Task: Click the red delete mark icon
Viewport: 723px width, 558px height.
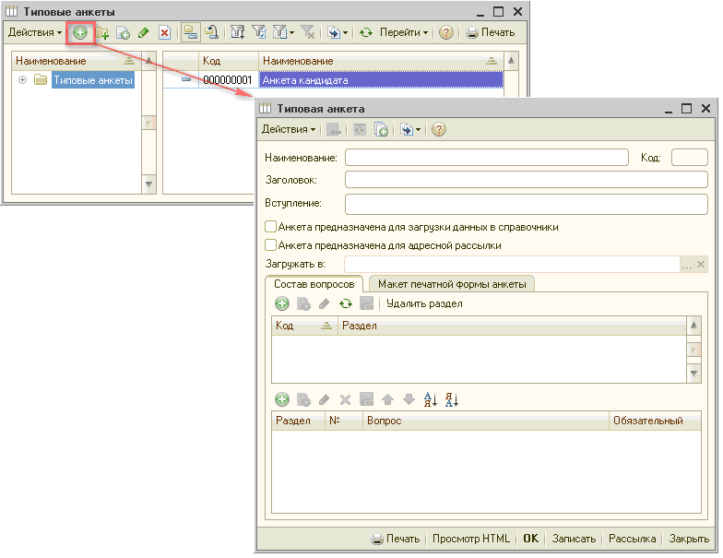Action: click(164, 32)
